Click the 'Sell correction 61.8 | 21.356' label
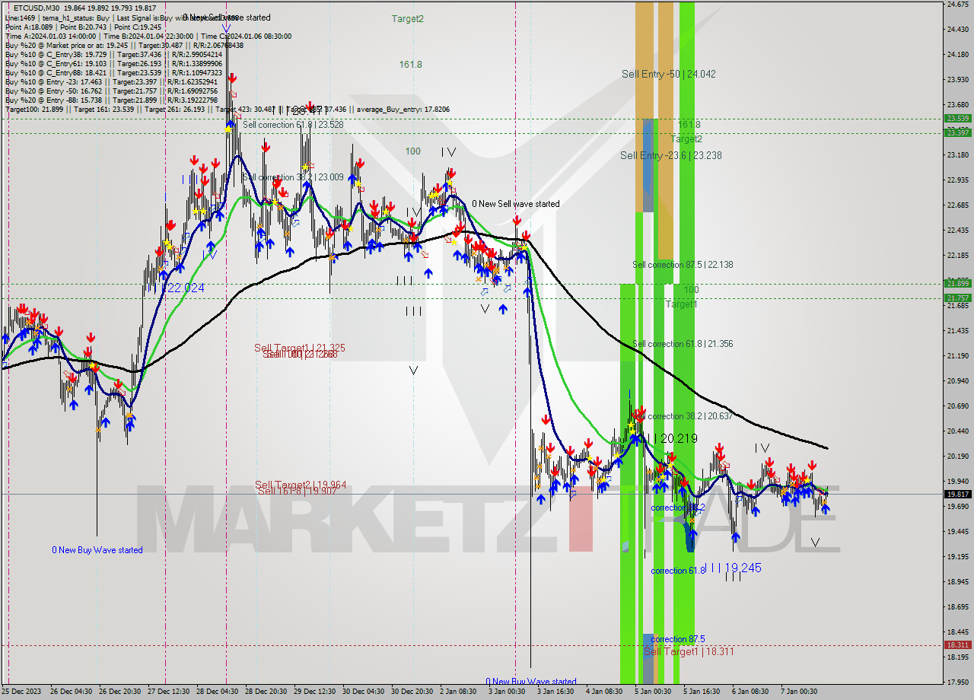Image resolution: width=974 pixels, height=700 pixels. click(683, 344)
